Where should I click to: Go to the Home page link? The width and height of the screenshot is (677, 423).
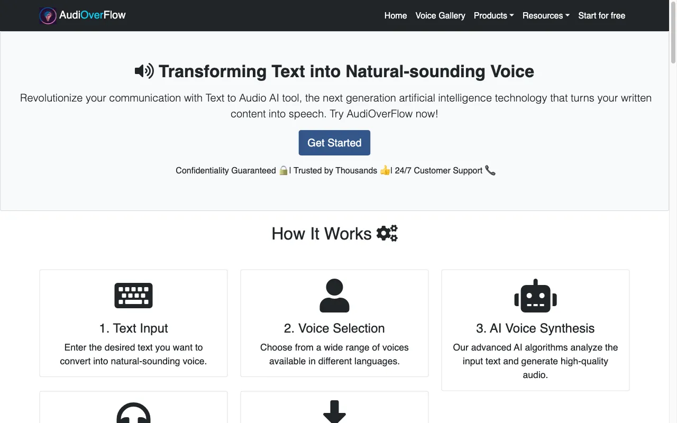coord(396,16)
